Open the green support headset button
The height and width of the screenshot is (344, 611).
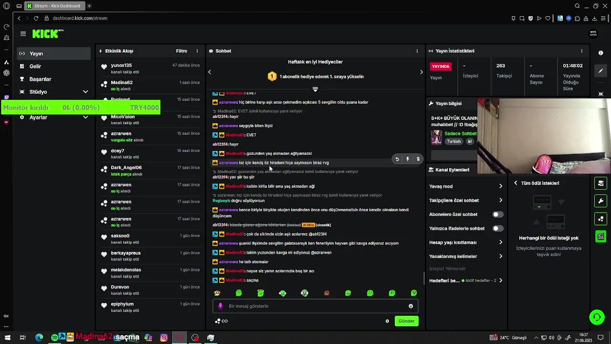[x=597, y=317]
